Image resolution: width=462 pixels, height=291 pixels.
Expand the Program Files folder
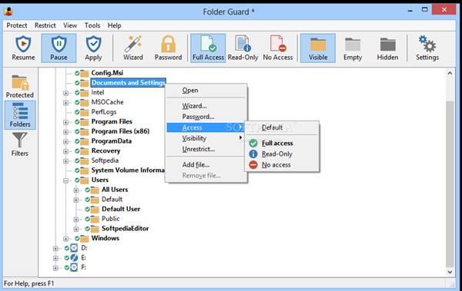[65, 122]
